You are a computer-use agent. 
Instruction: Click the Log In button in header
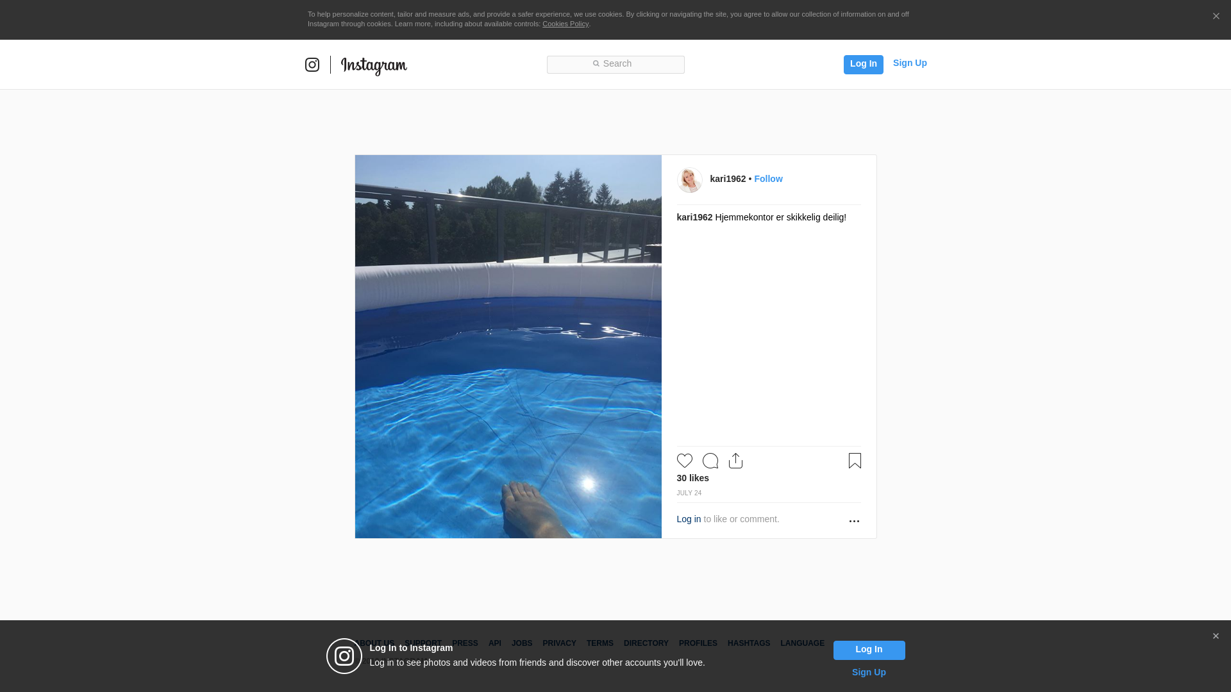click(863, 64)
